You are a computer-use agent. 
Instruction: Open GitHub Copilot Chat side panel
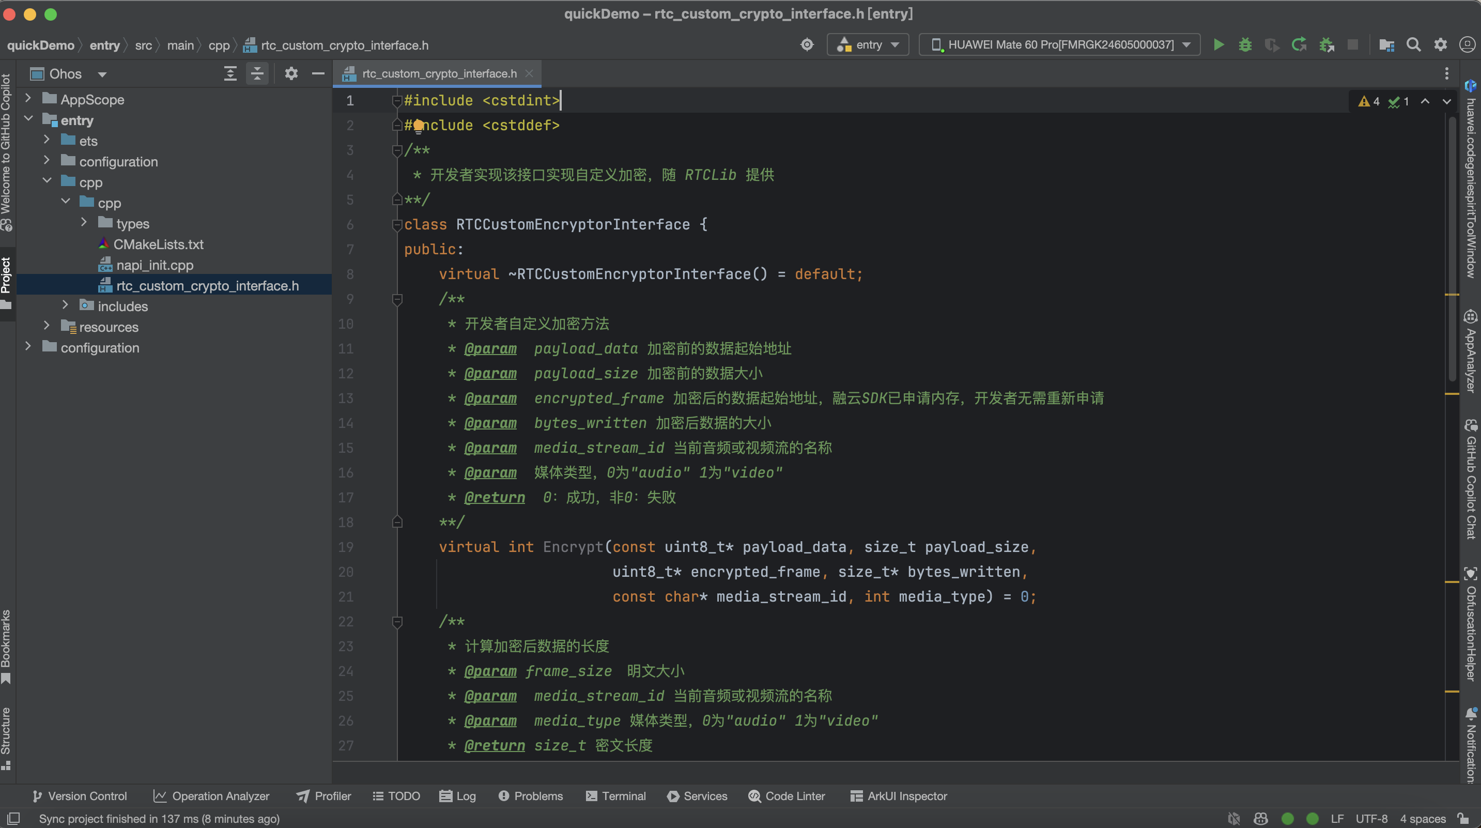tap(1470, 479)
